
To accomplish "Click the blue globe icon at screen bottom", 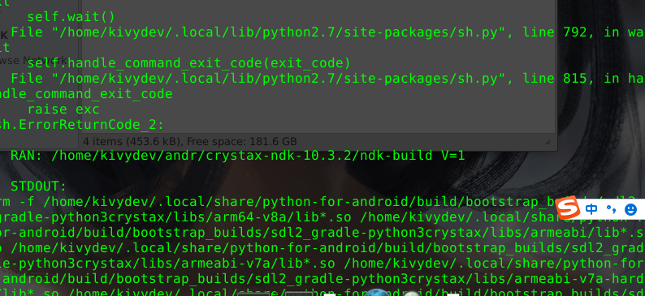I will coord(376,292).
